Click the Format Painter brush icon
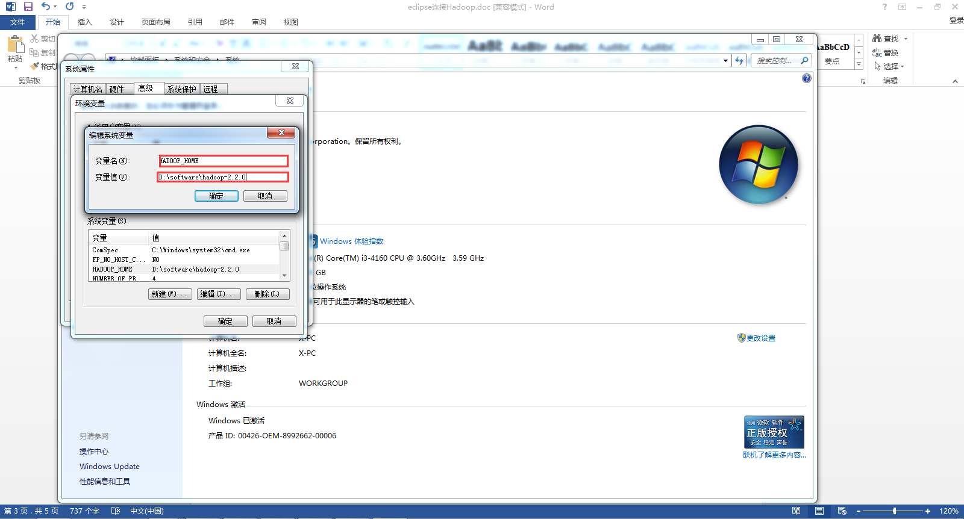This screenshot has width=964, height=519. pyautogui.click(x=34, y=66)
